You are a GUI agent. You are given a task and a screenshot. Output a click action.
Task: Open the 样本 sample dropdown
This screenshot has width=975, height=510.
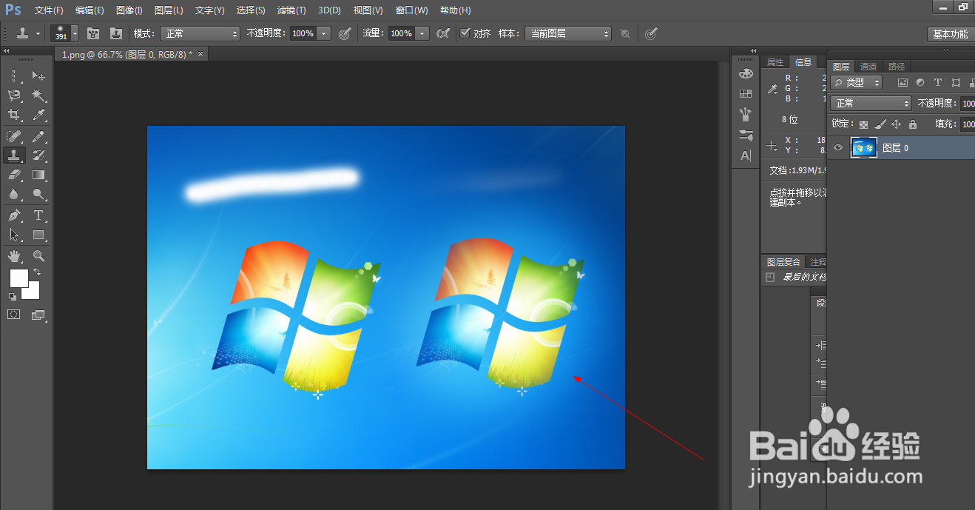(x=568, y=33)
